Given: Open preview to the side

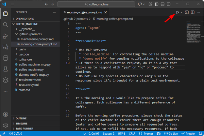Looking at the screenshot, I should pos(187,12).
